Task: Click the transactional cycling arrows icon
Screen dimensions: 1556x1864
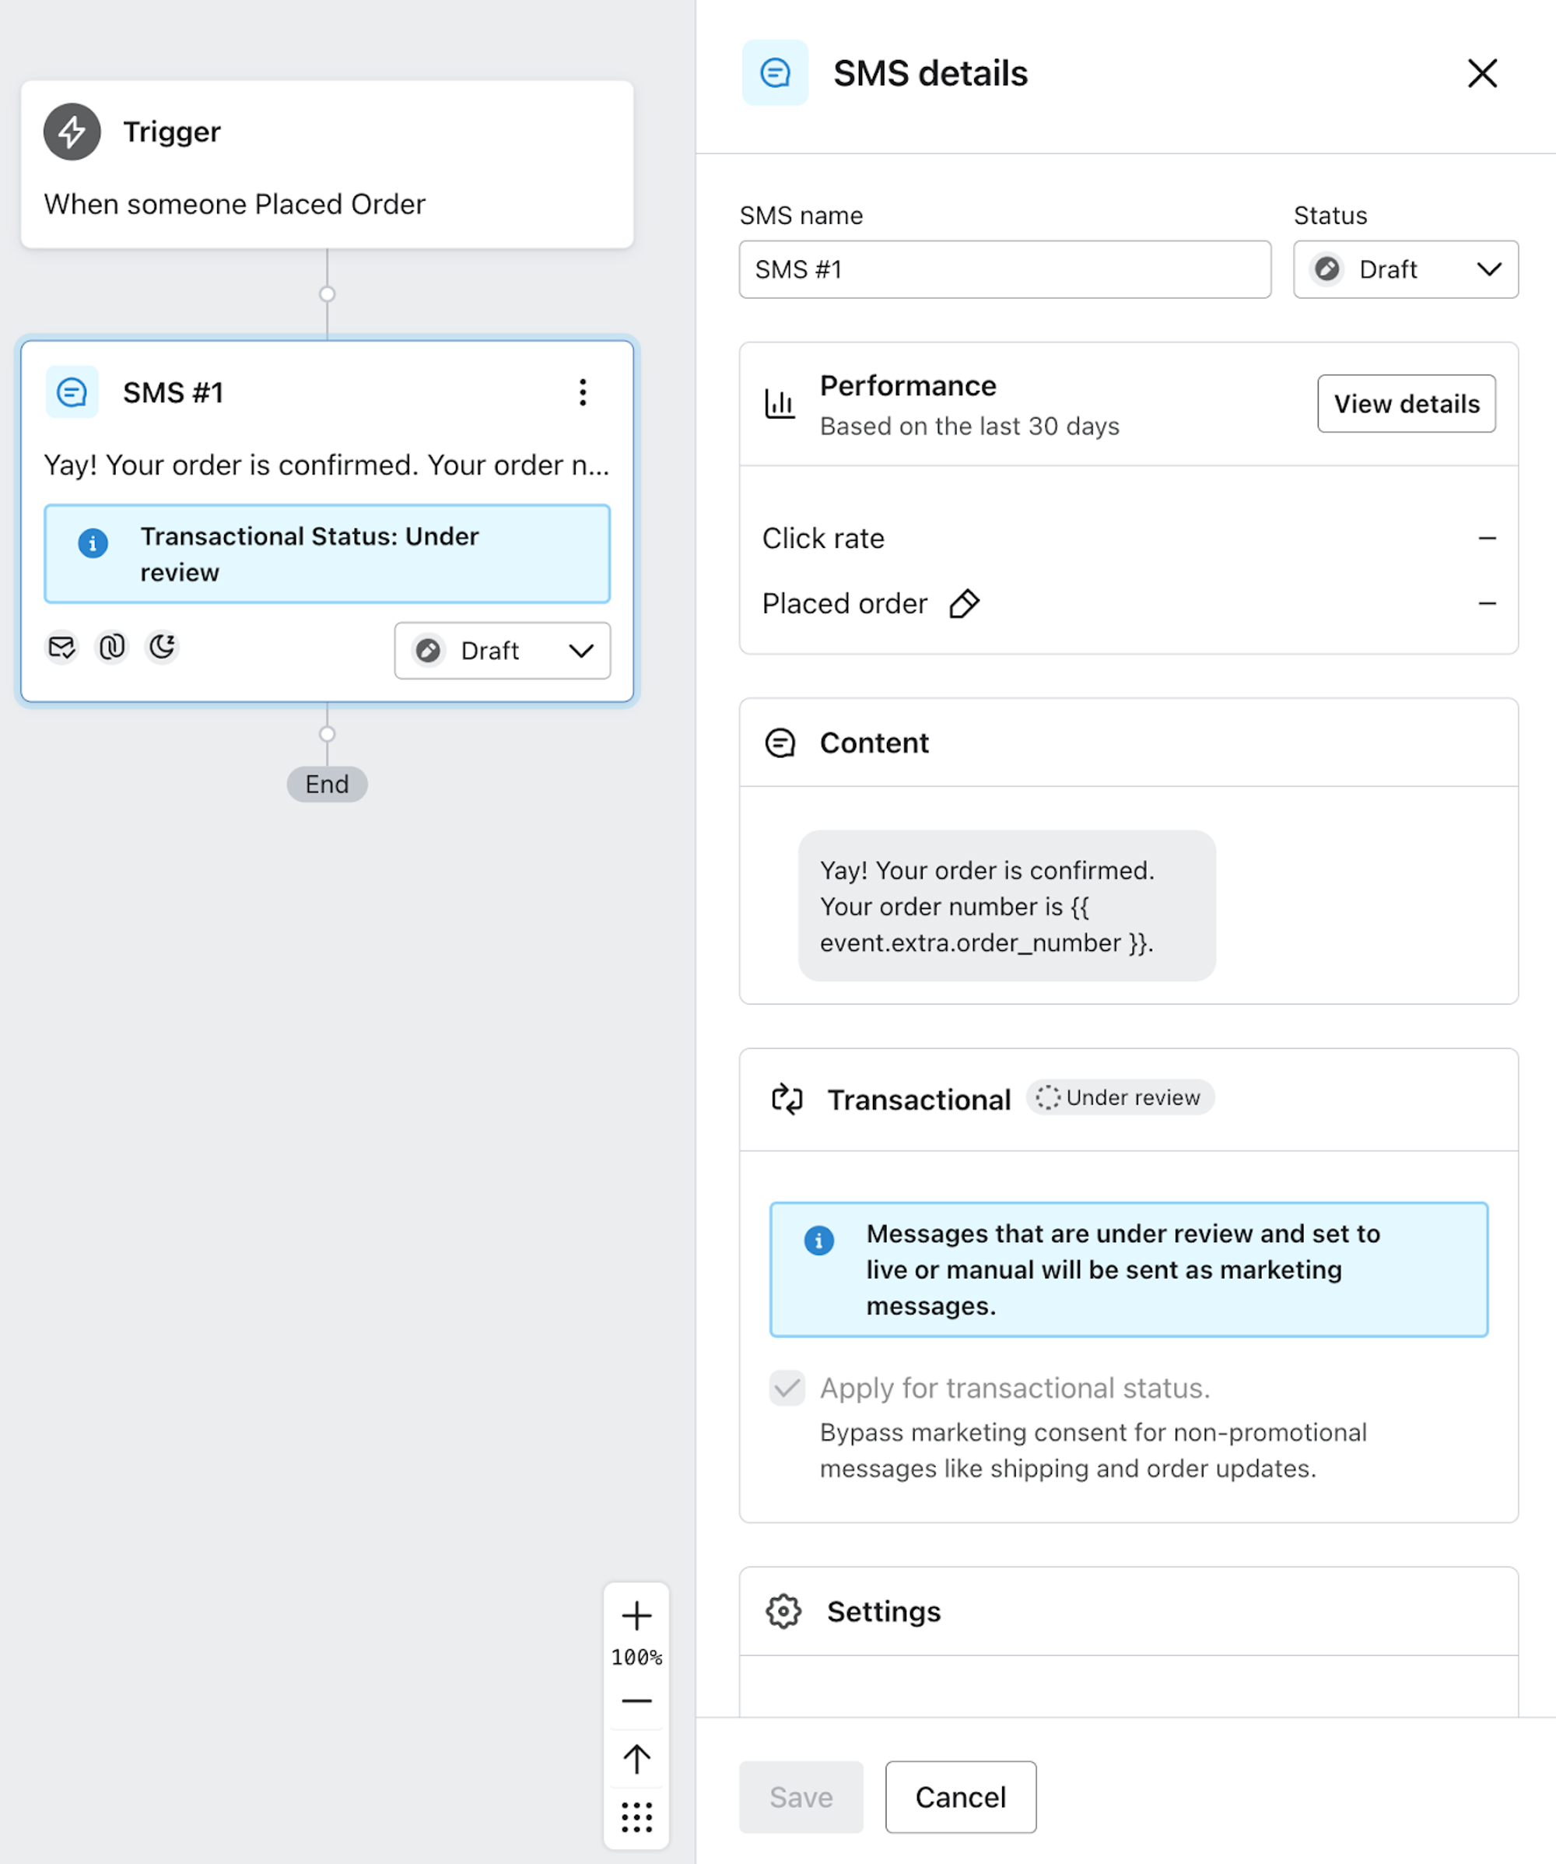Action: (x=780, y=1097)
